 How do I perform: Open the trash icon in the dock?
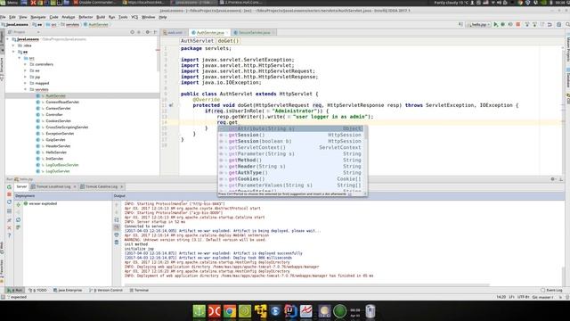pyautogui.click(x=370, y=311)
